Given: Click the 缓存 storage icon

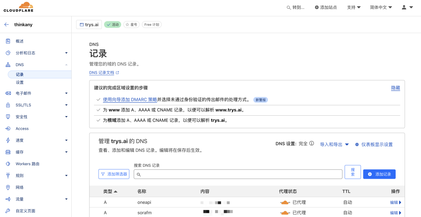Looking at the screenshot, I should (8, 152).
